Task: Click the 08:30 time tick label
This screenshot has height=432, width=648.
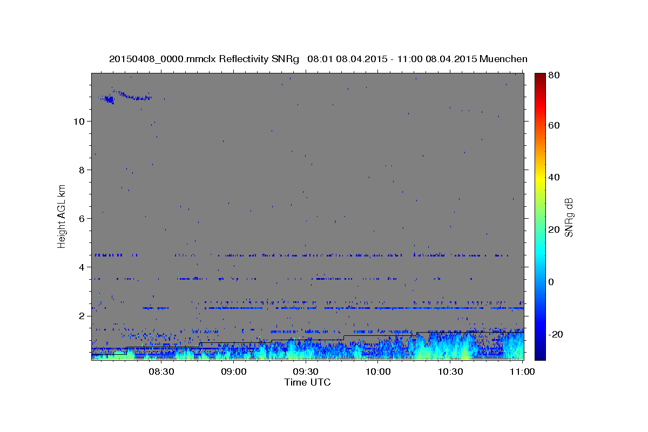Action: pos(161,372)
